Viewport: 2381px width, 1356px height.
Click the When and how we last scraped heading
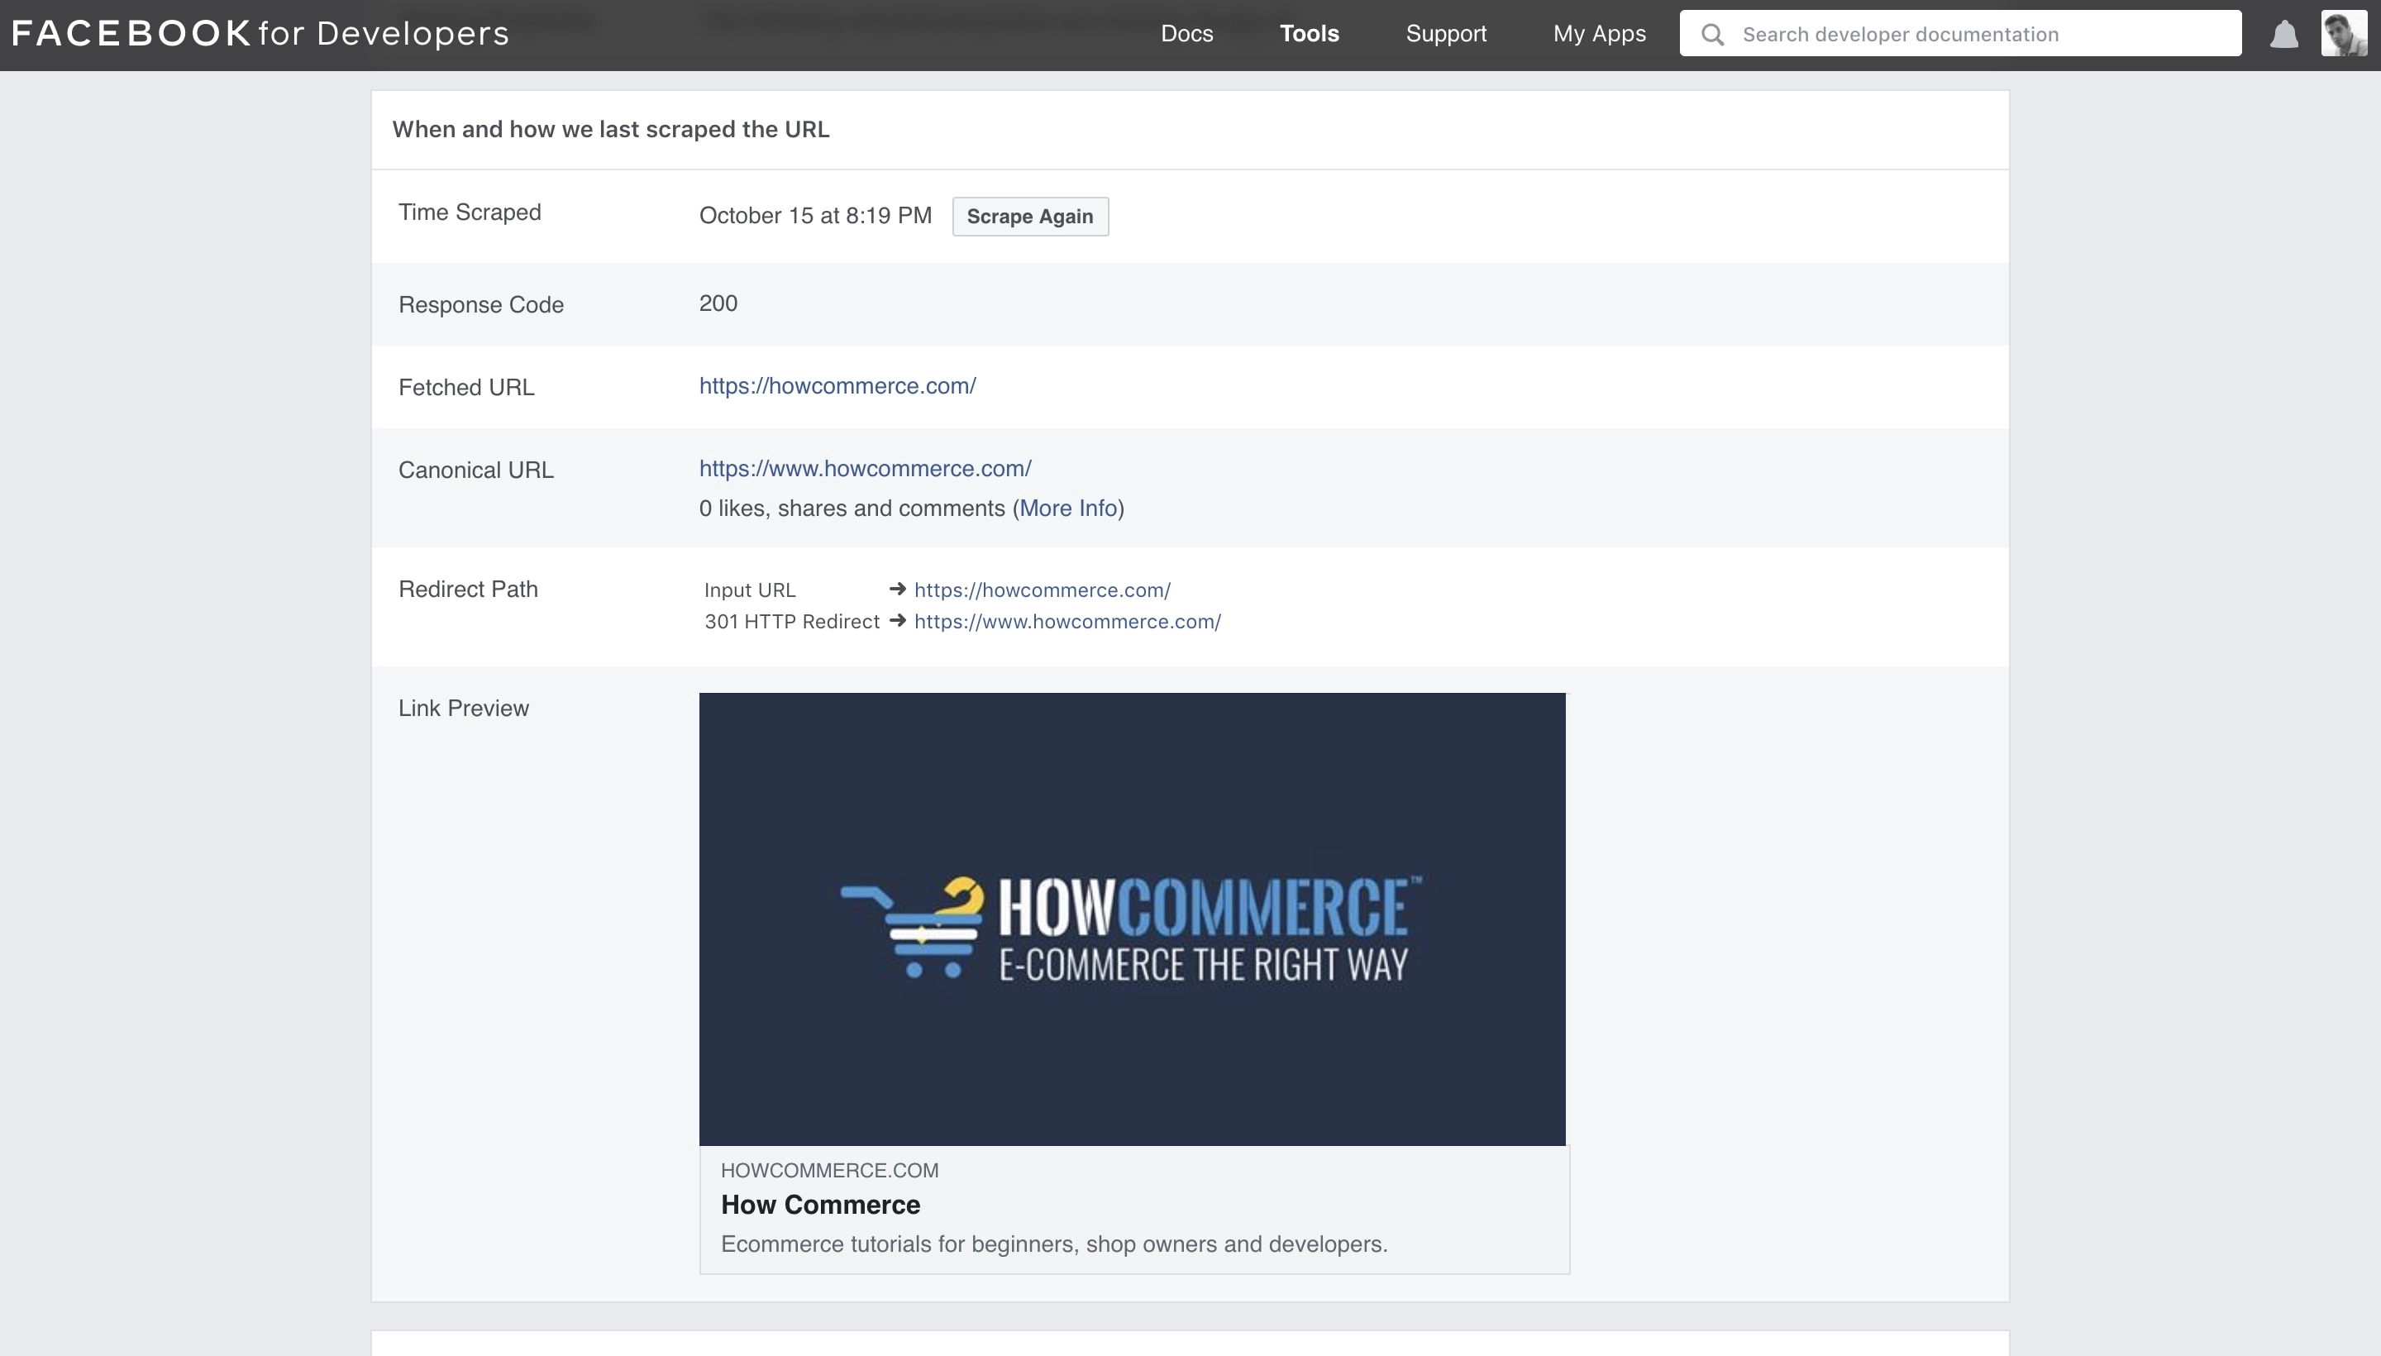point(611,130)
